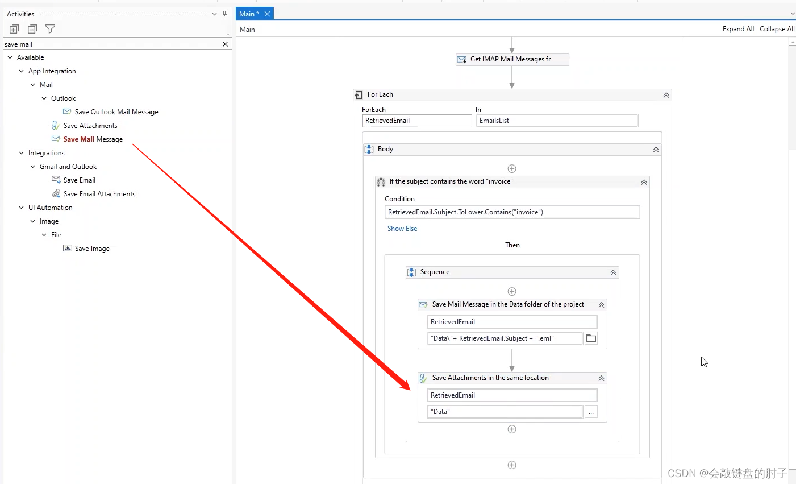The image size is (796, 484).
Task: Click the For Each activity icon
Action: point(359,95)
